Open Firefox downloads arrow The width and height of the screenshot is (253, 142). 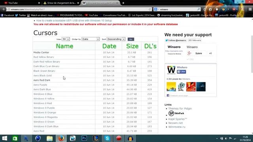[217, 9]
